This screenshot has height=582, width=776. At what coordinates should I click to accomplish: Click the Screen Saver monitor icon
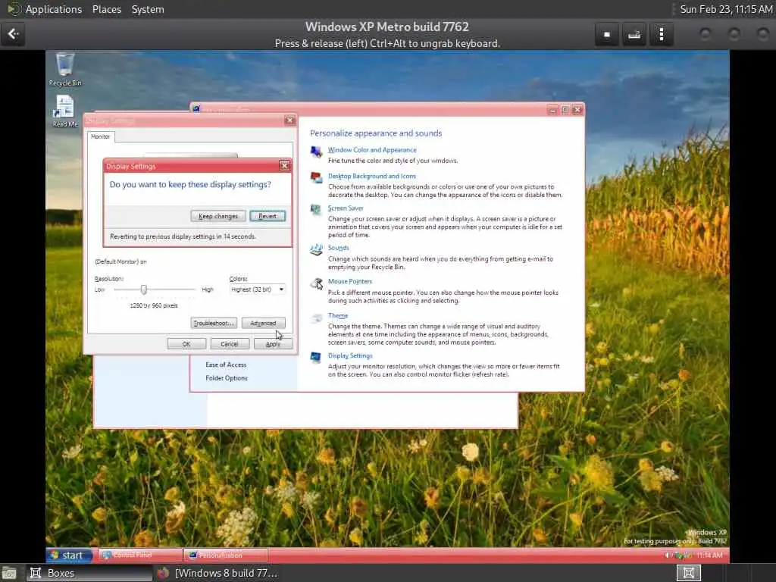pyautogui.click(x=316, y=210)
